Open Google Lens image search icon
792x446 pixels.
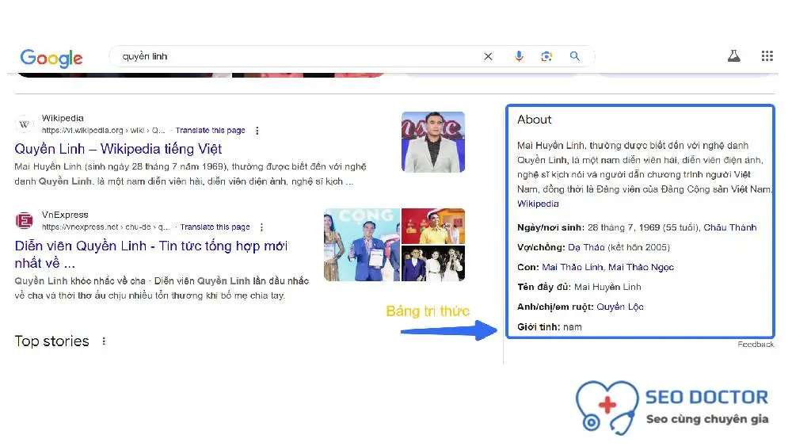click(x=546, y=56)
